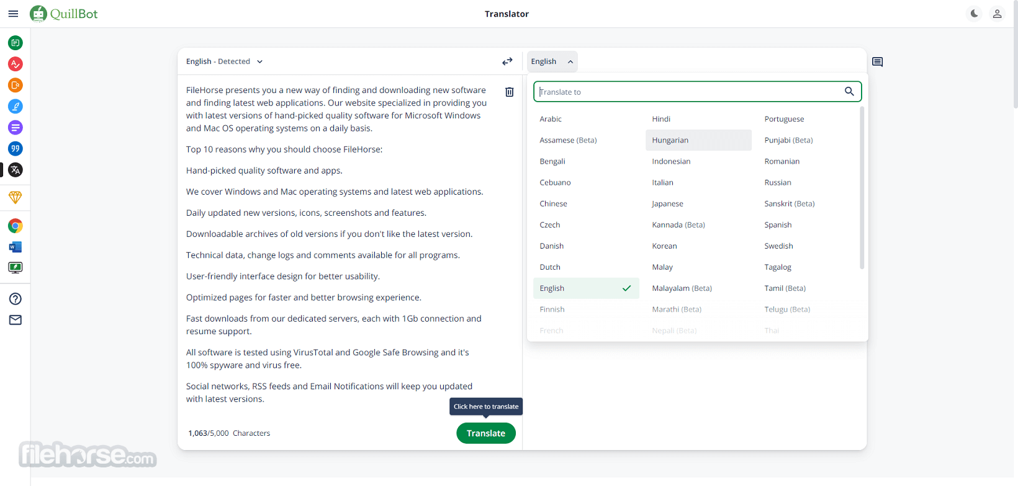
Task: Delete the source text with trash icon
Action: [x=510, y=92]
